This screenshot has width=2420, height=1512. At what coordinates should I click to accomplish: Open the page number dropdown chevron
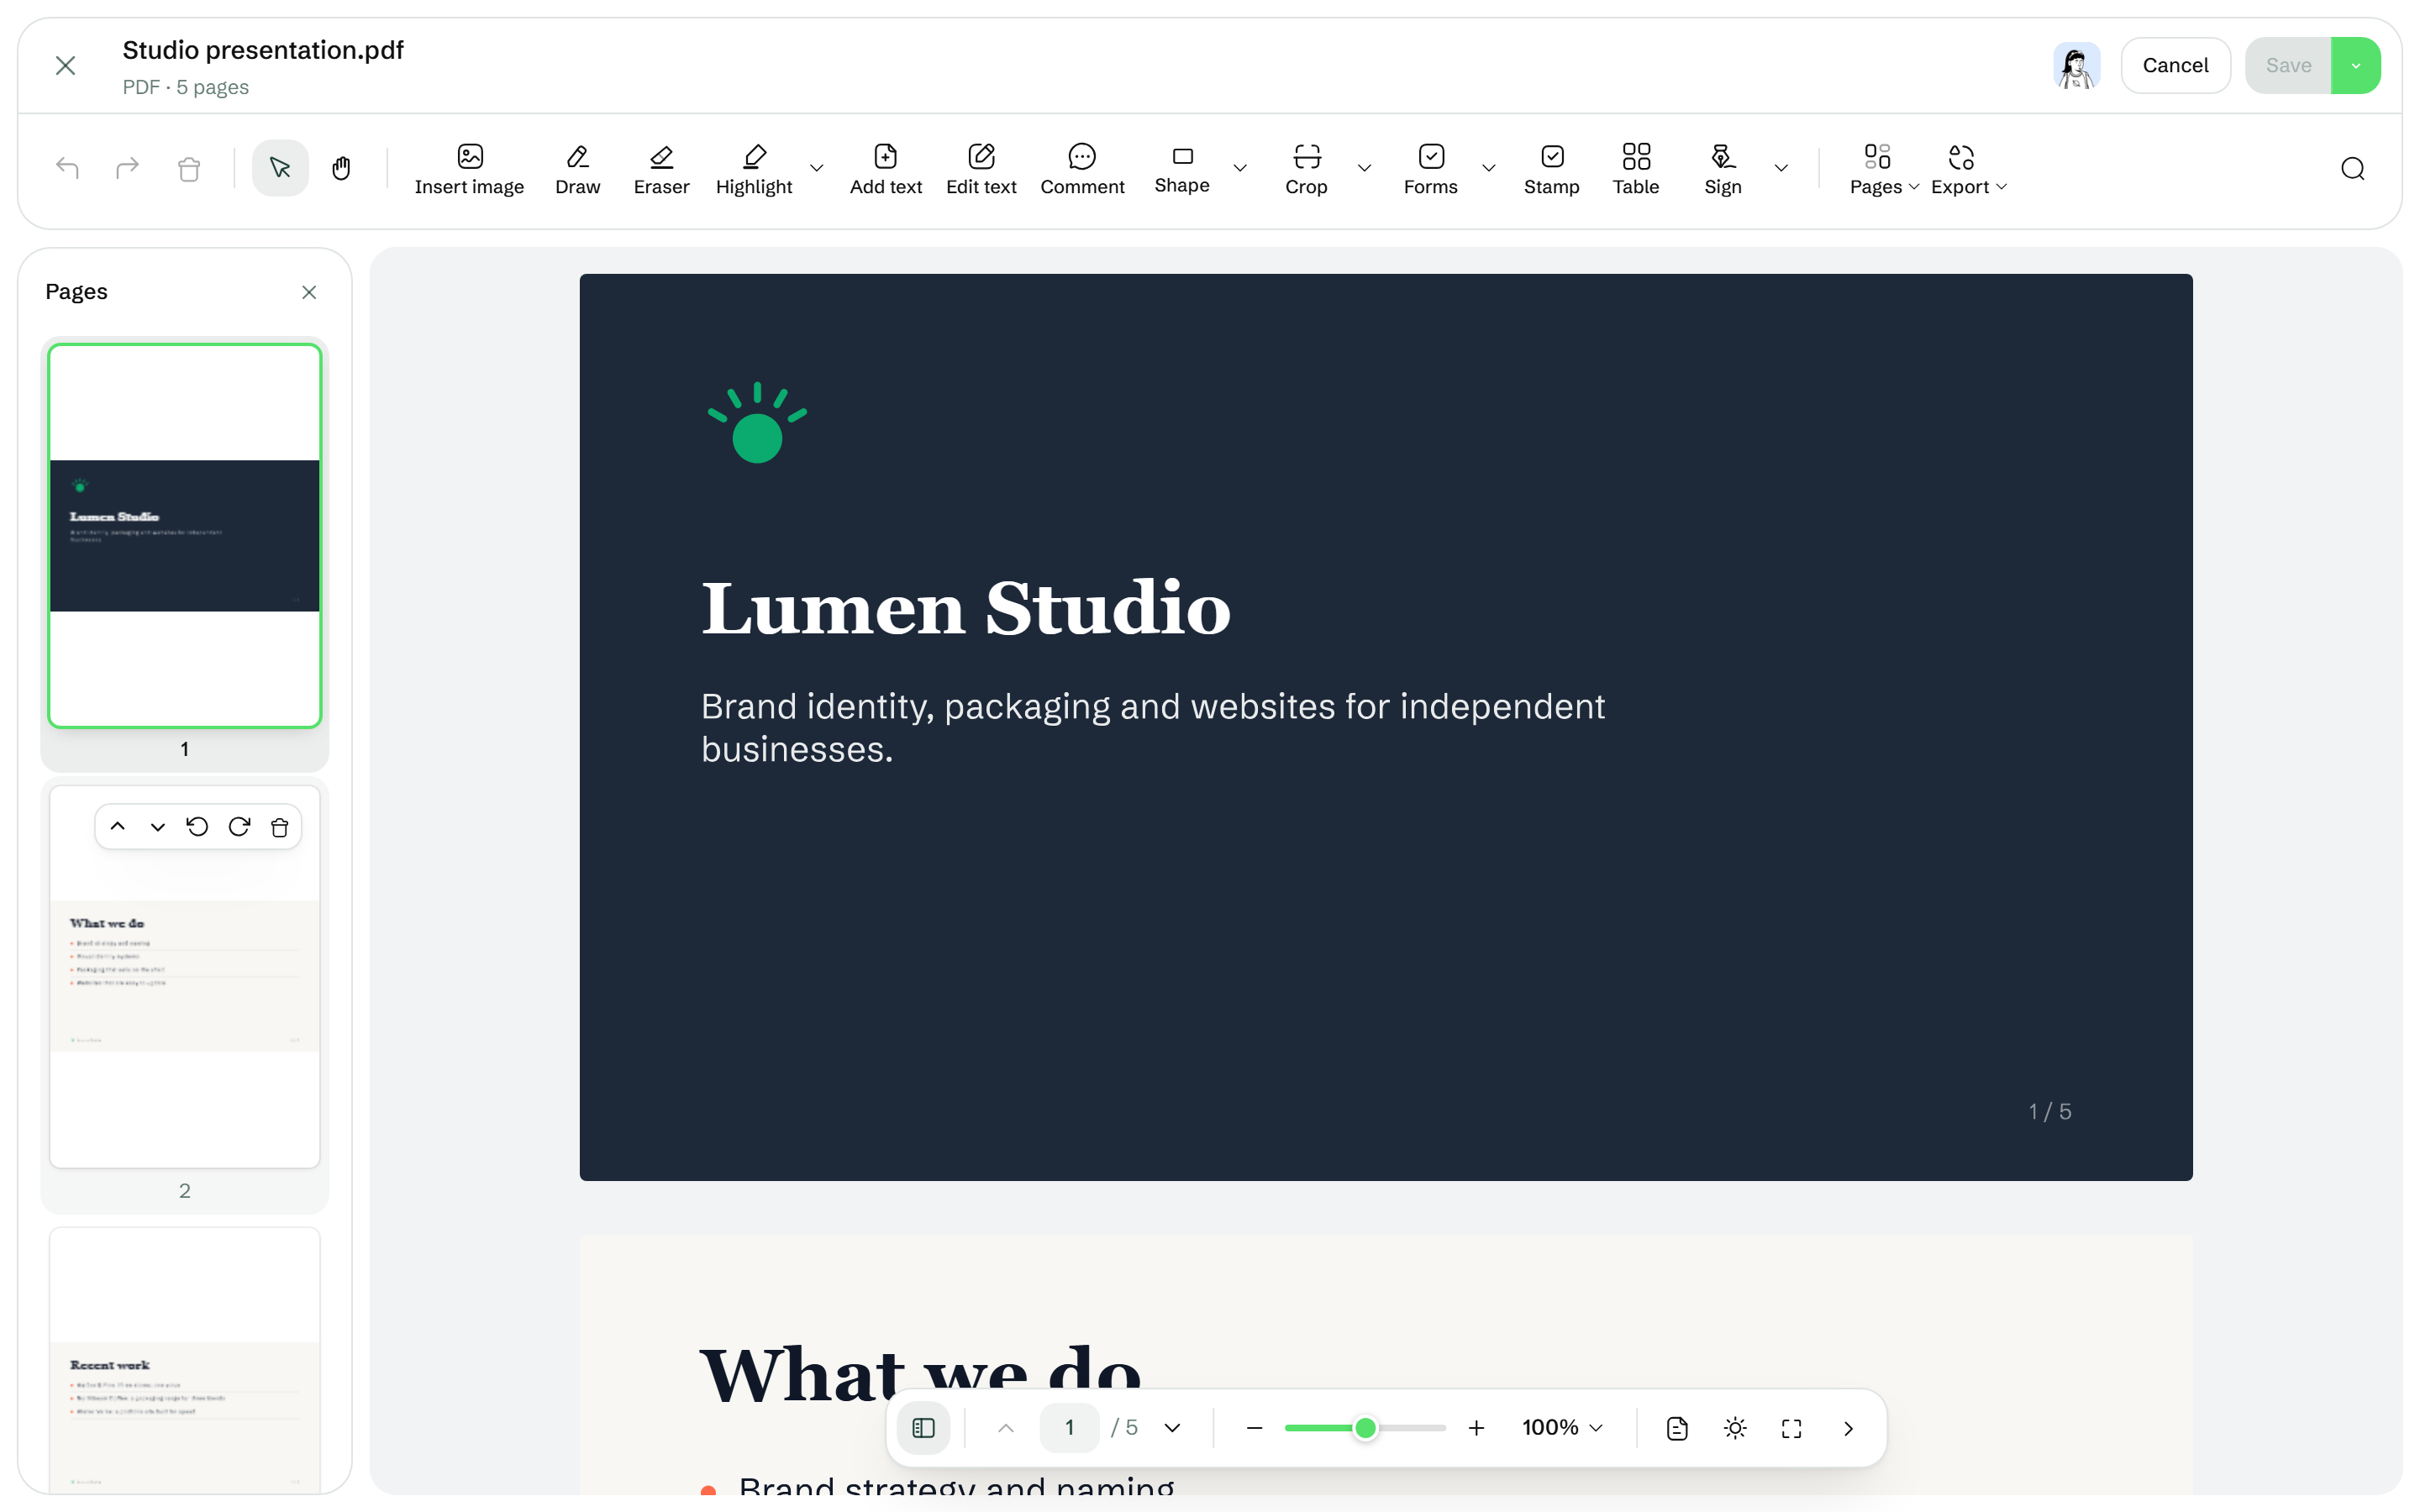click(1172, 1427)
